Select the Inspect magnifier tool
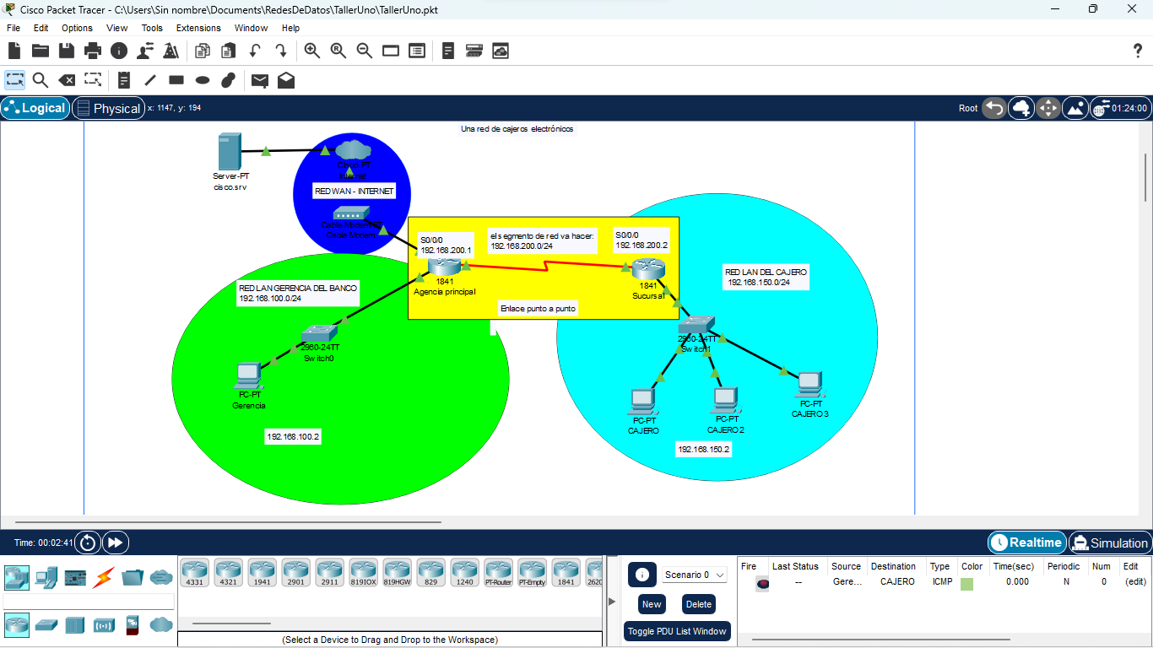This screenshot has height=648, width=1153. click(40, 80)
